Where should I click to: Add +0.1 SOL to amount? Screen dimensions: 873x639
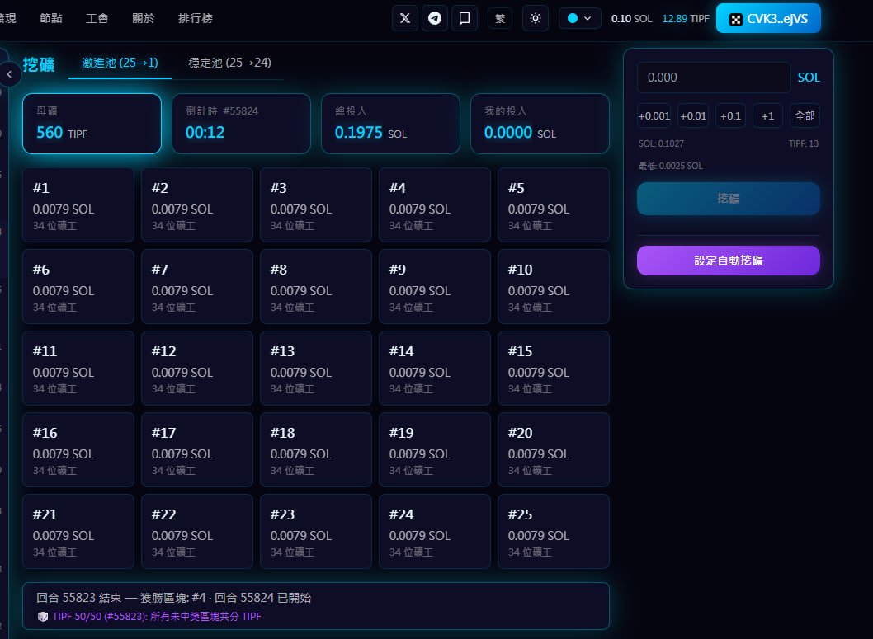point(730,115)
